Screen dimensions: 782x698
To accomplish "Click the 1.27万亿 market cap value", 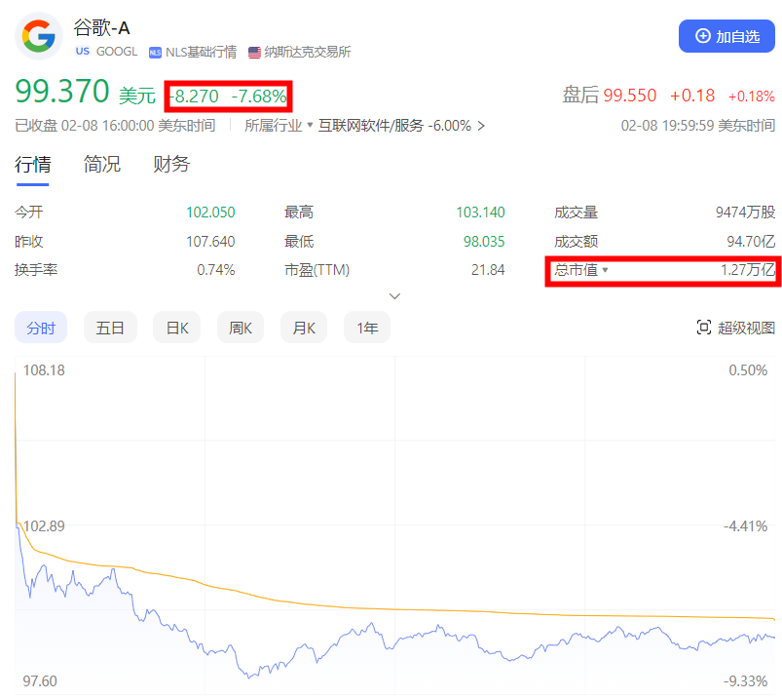I will click(748, 270).
